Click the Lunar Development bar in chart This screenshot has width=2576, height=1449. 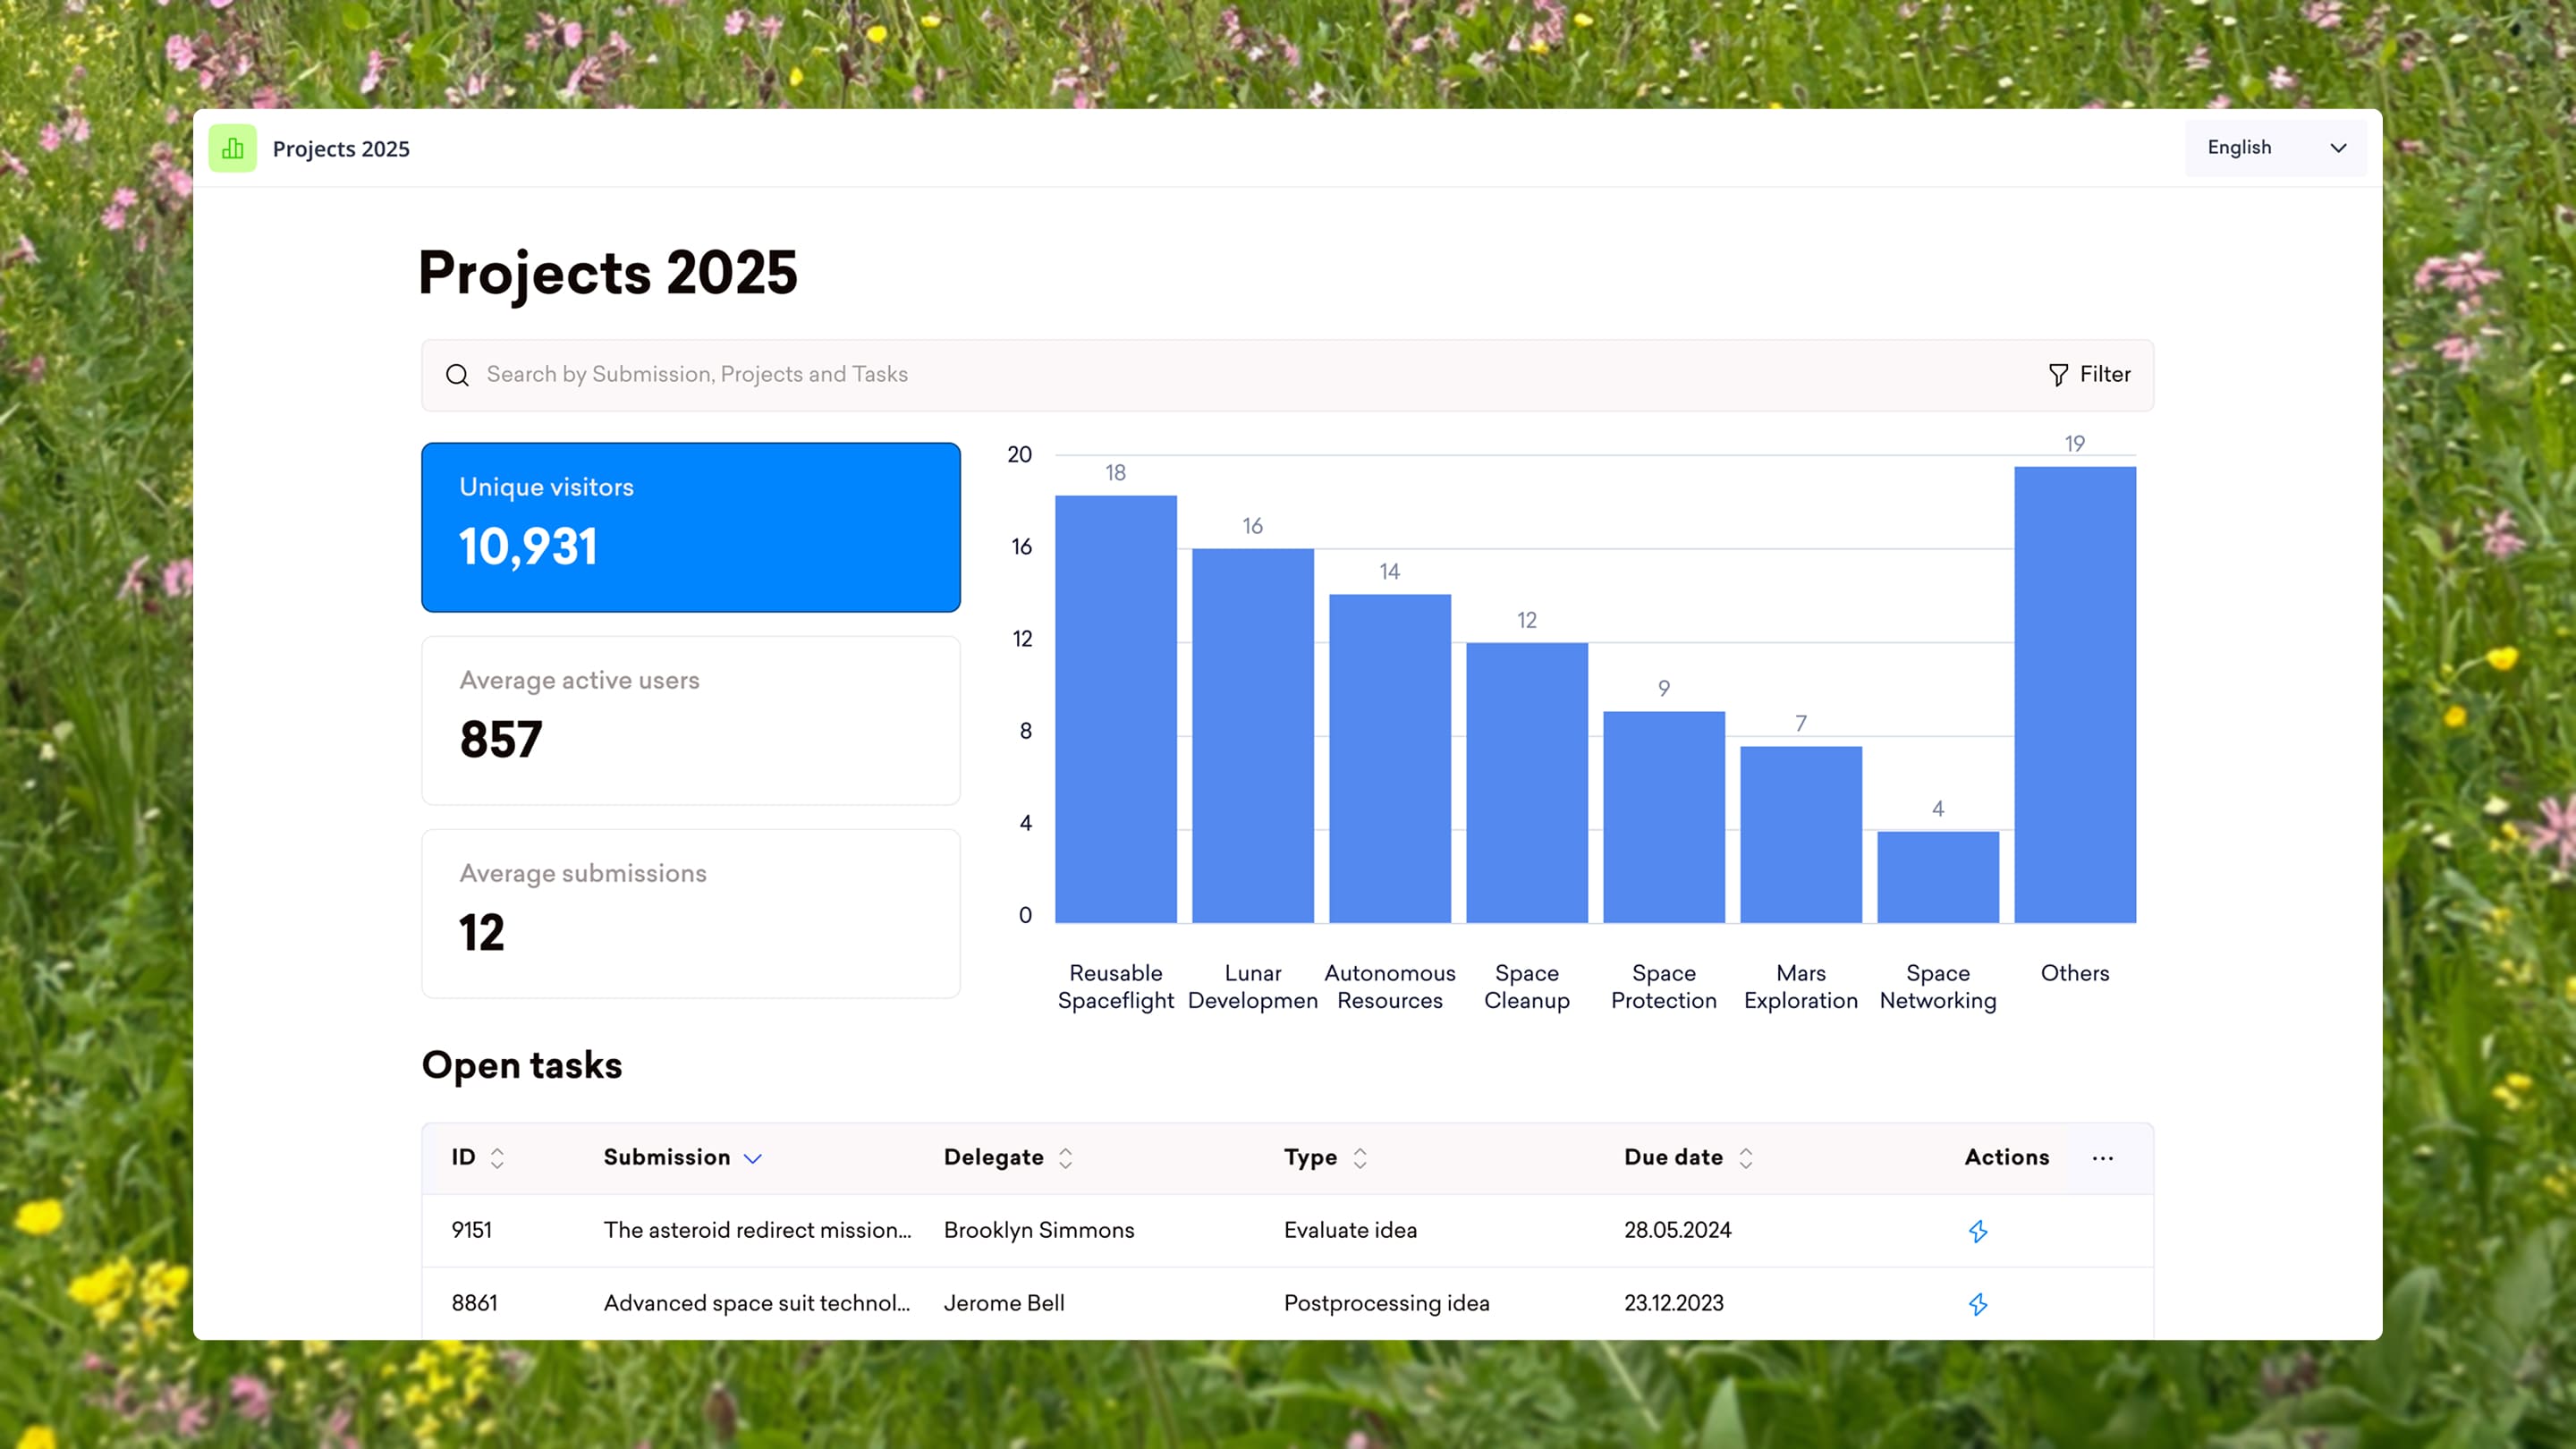(x=1253, y=736)
